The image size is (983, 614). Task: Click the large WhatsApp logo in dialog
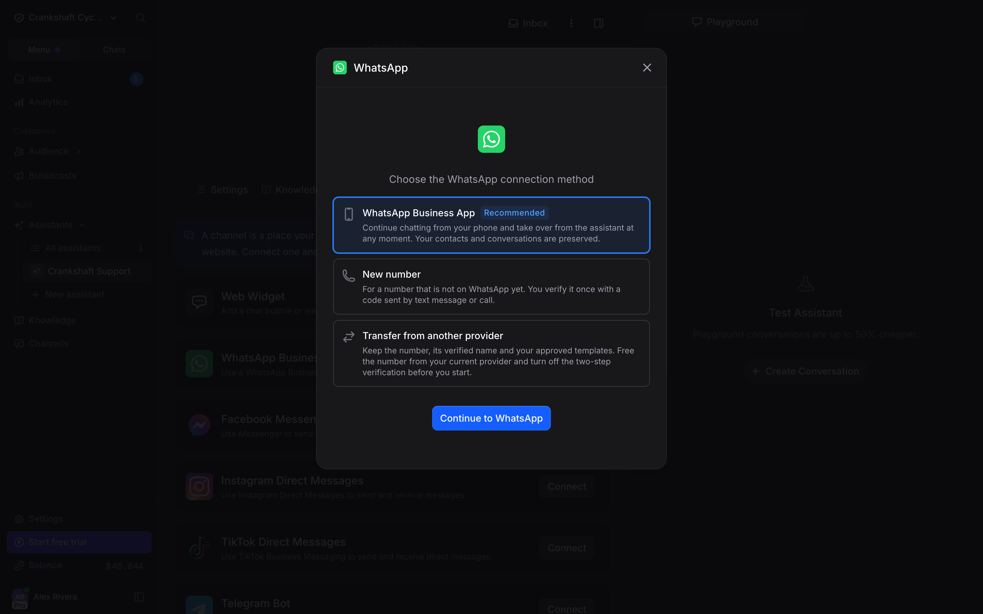click(491, 139)
